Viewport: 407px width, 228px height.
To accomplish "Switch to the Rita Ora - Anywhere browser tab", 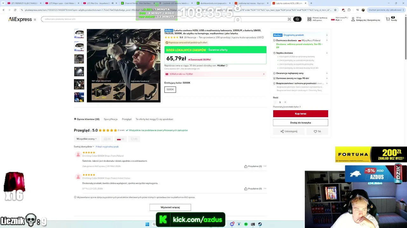I will click(100, 3).
